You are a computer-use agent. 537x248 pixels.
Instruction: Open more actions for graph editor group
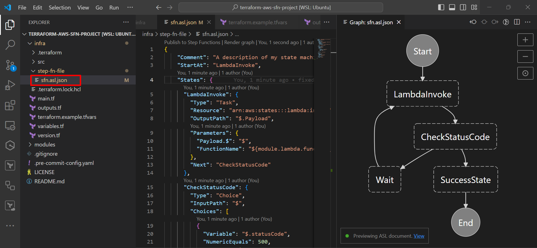528,22
